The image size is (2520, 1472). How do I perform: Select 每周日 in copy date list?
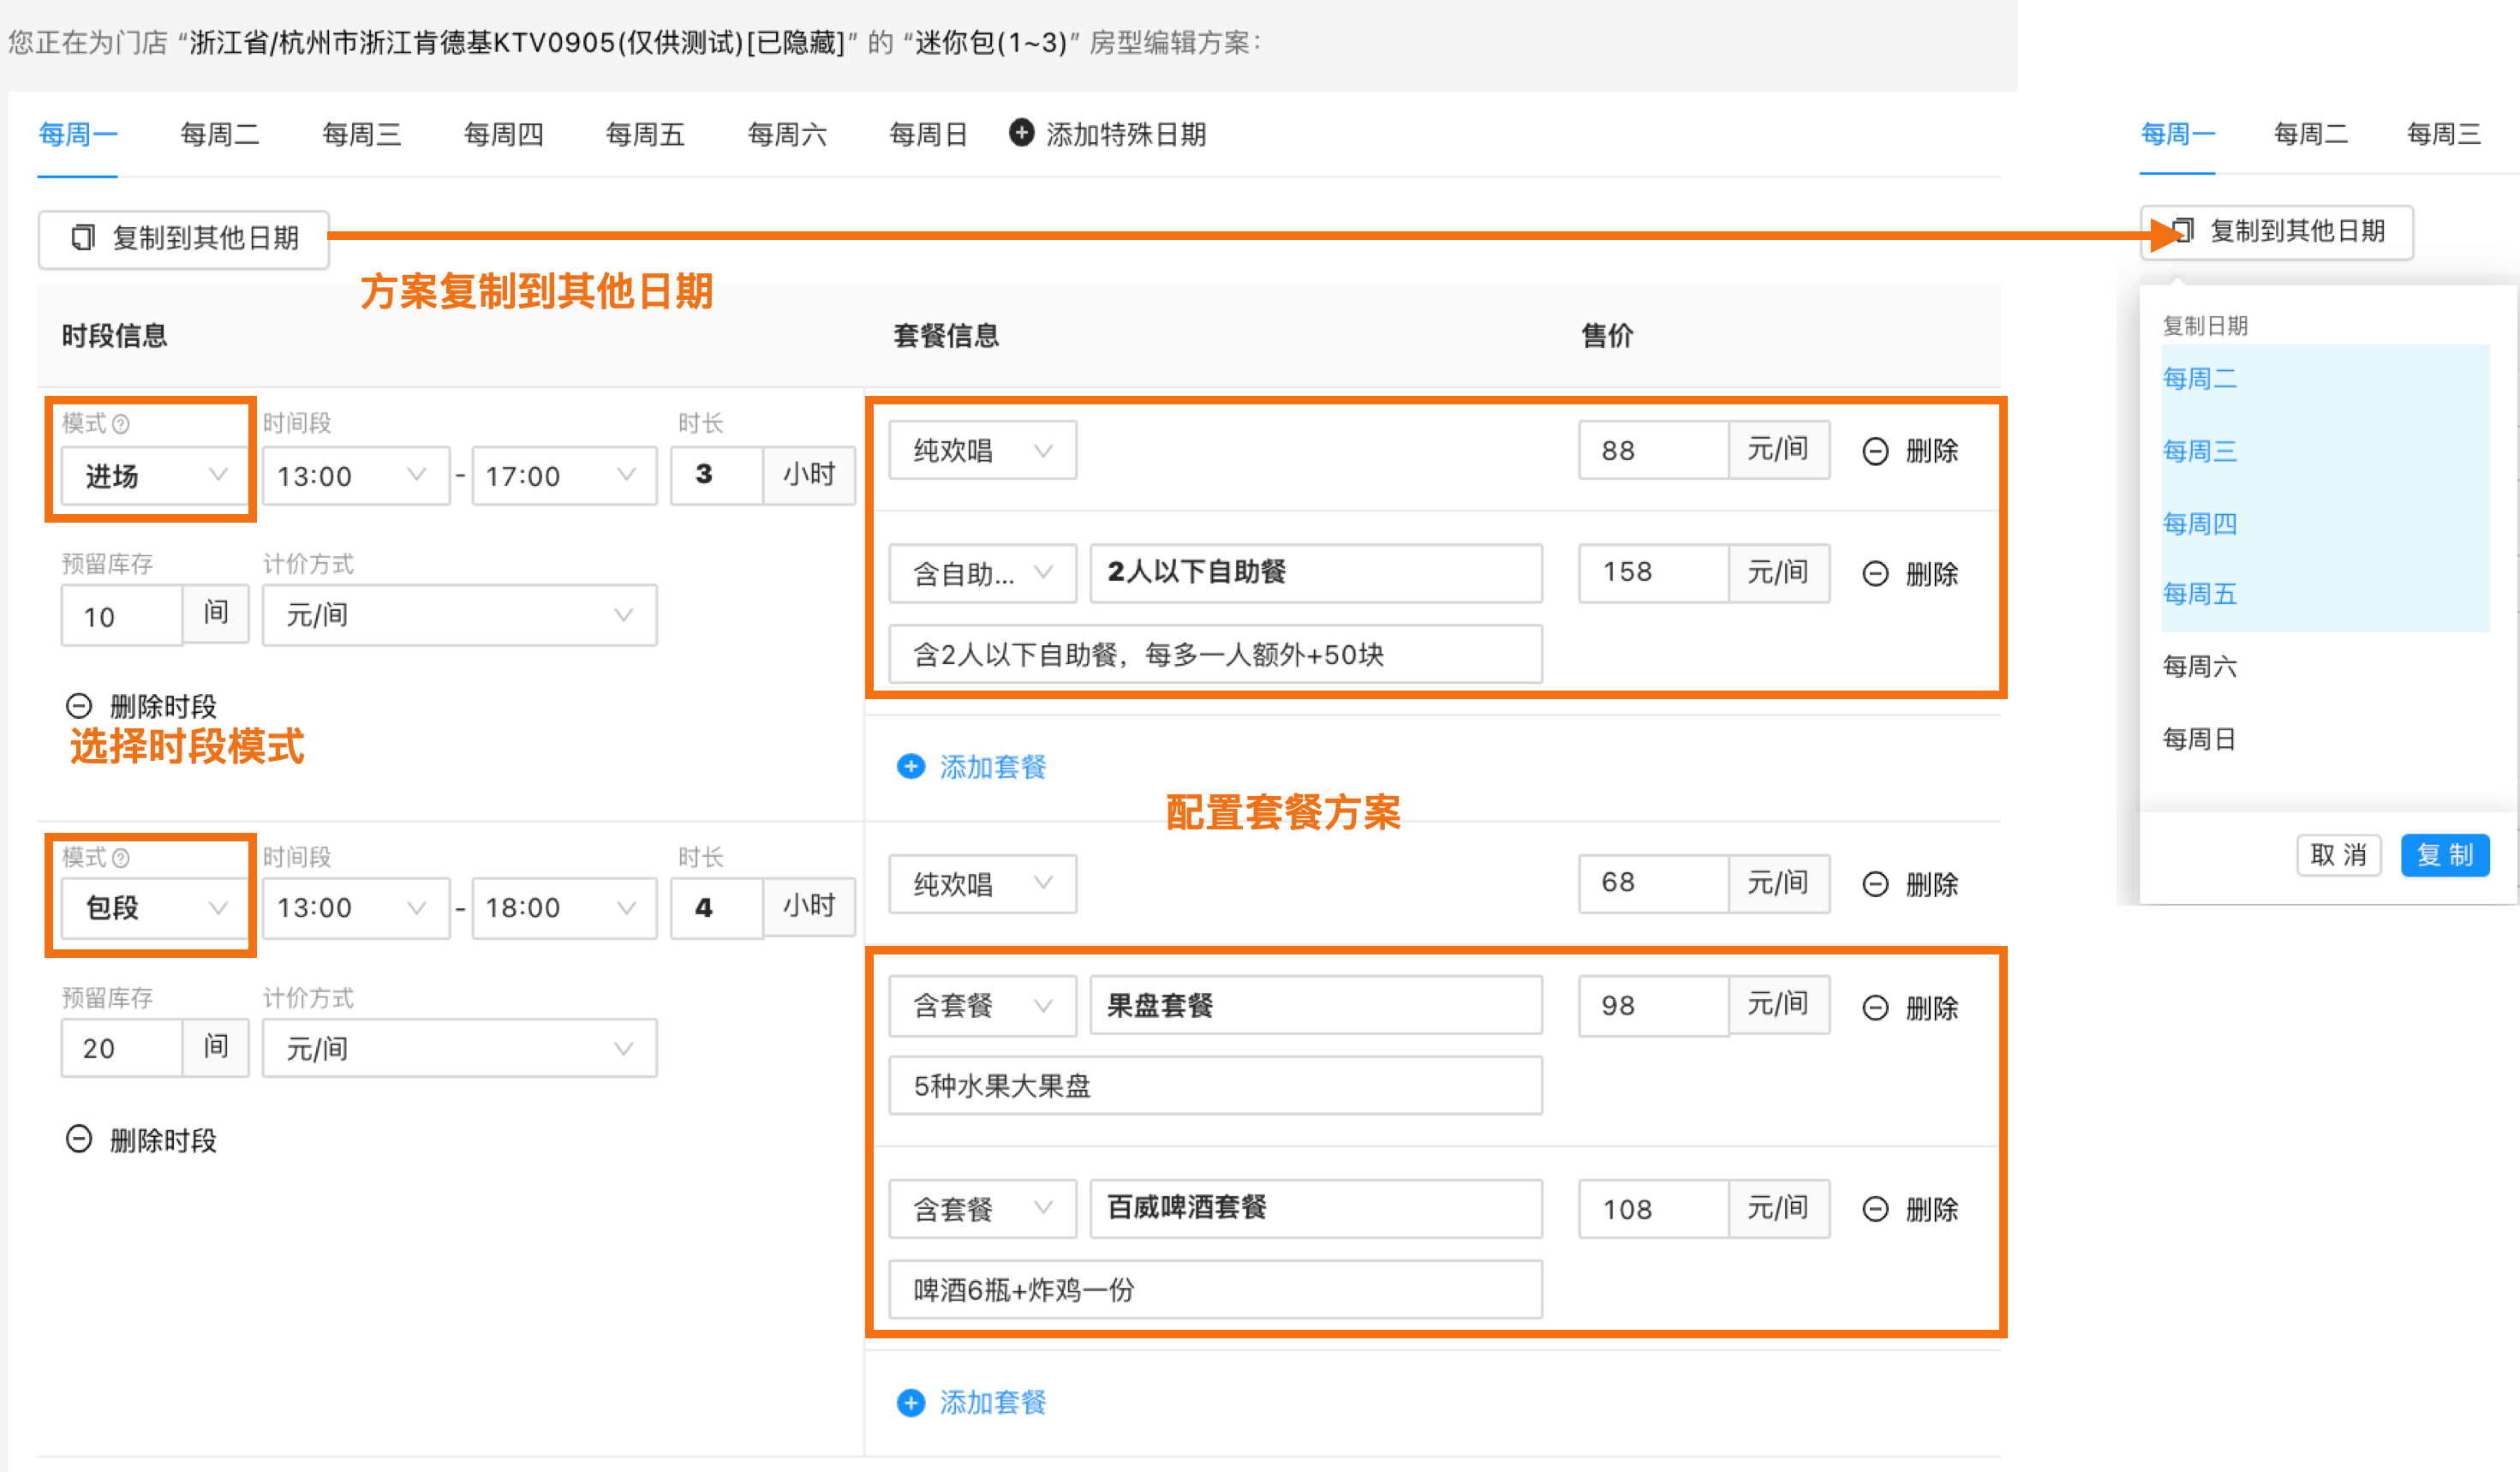point(2325,739)
